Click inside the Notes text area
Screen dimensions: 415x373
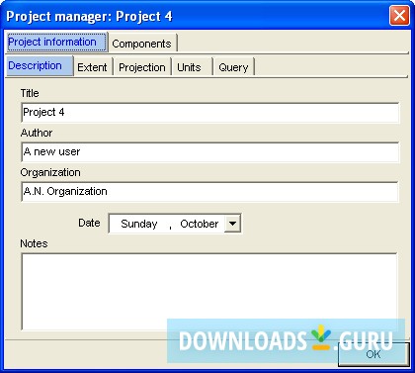209,292
